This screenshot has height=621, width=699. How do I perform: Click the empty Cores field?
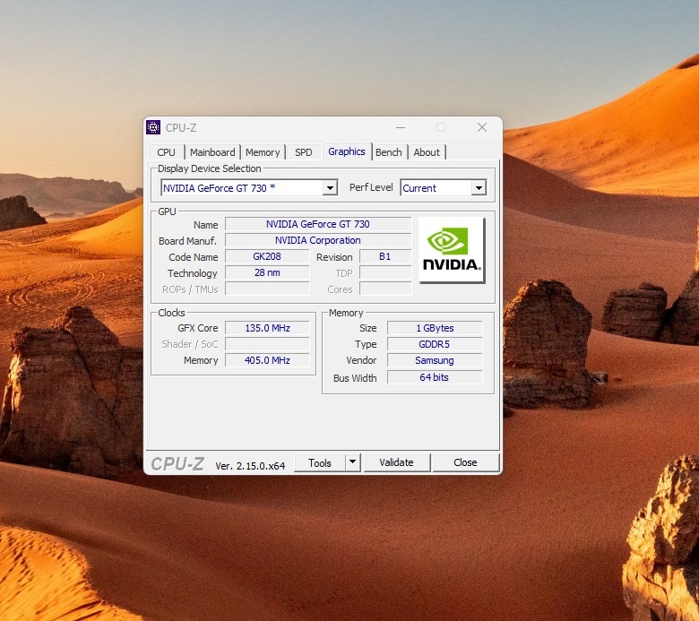tap(385, 289)
